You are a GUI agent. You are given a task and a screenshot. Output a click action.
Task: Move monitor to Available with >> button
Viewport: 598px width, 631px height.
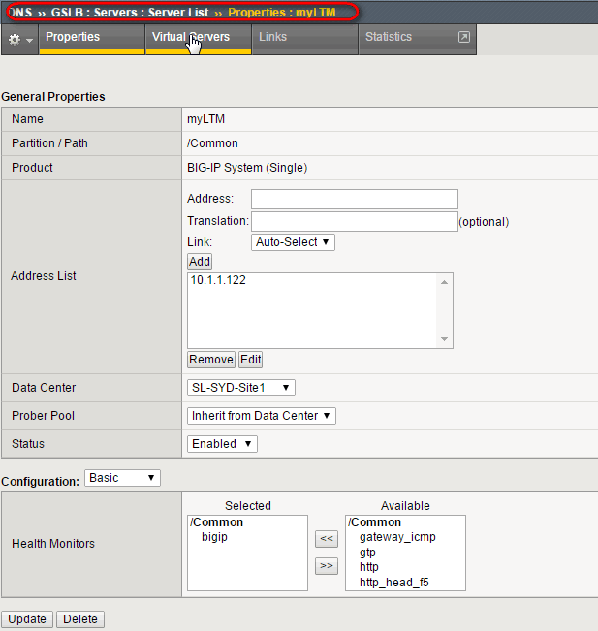(x=327, y=565)
